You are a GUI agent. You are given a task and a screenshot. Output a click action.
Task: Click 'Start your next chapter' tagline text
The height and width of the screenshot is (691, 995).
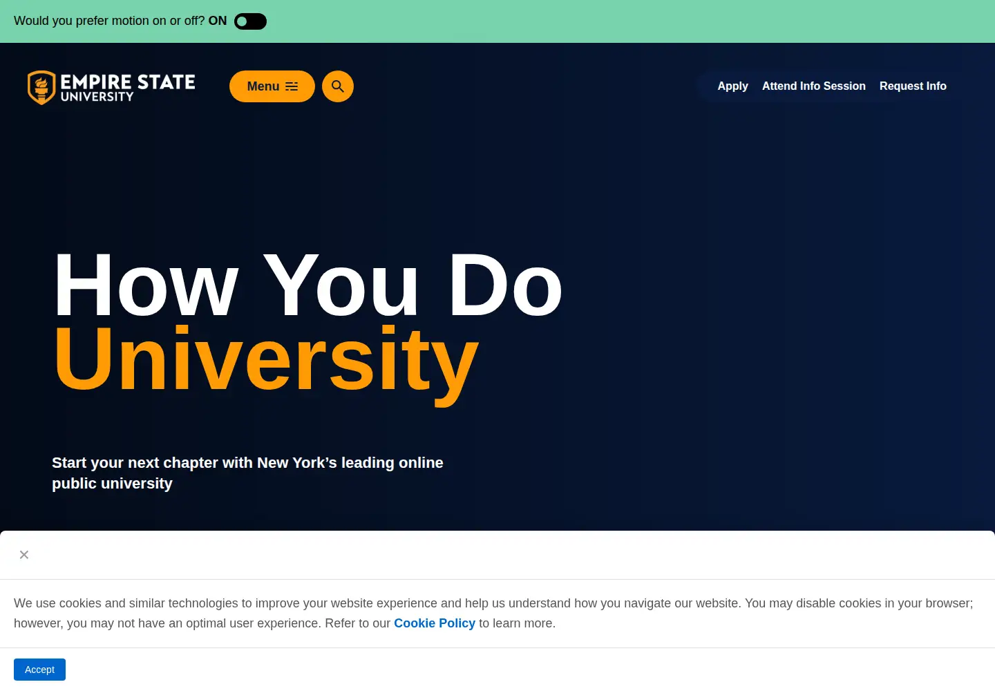pos(247,473)
